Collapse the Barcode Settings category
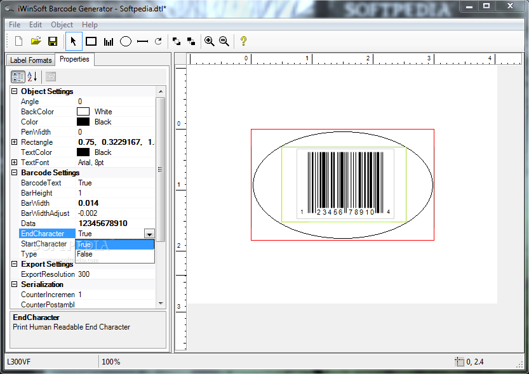The image size is (529, 374). coord(14,172)
